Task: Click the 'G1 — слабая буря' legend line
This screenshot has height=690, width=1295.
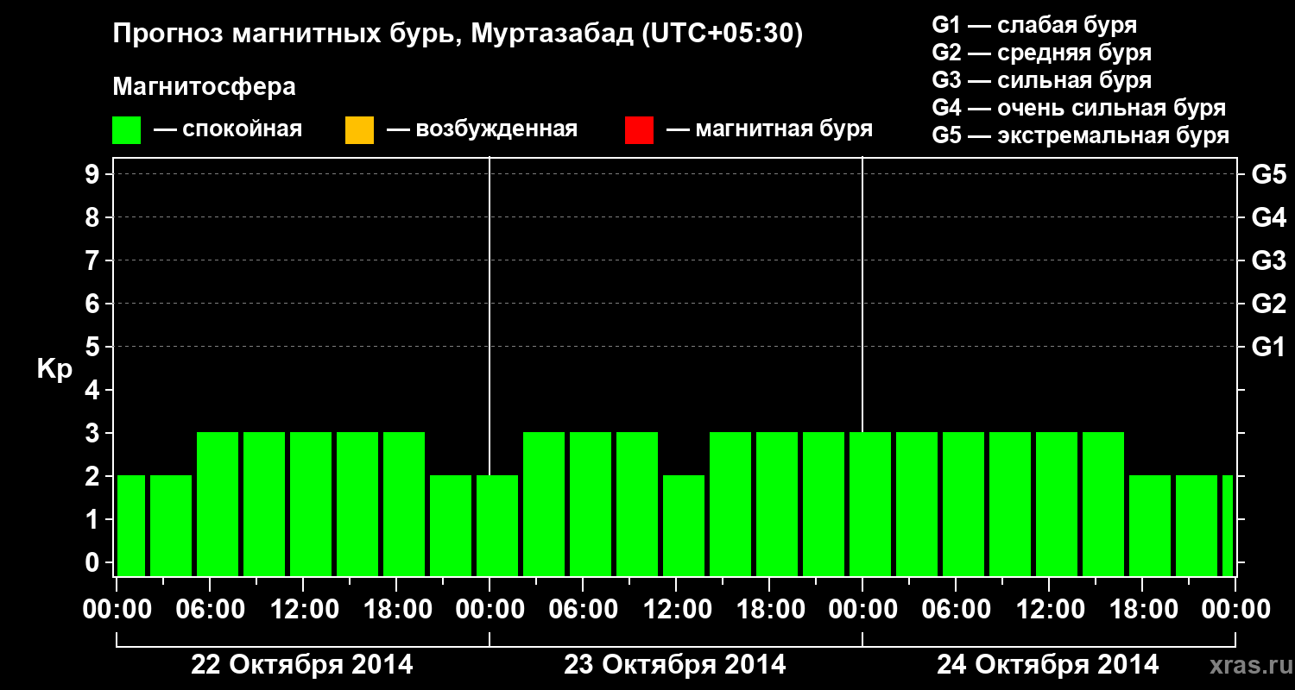Action: [x=1034, y=25]
